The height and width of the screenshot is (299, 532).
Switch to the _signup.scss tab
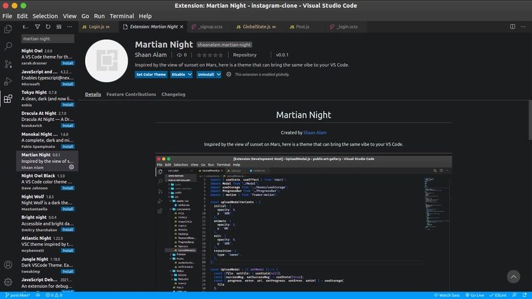click(x=209, y=27)
